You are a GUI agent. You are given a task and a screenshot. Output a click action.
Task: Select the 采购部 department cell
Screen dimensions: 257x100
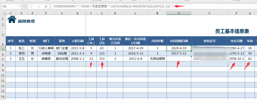coord(46,53)
